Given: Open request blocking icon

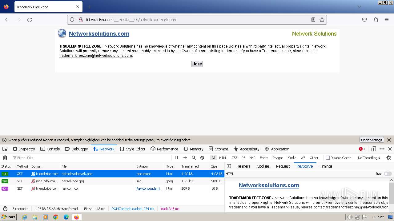Looking at the screenshot, I should [x=202, y=158].
